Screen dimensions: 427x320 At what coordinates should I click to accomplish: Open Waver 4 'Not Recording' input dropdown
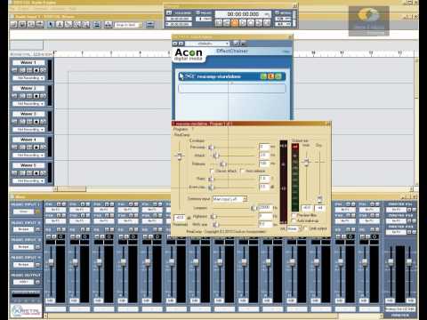[x=28, y=155]
